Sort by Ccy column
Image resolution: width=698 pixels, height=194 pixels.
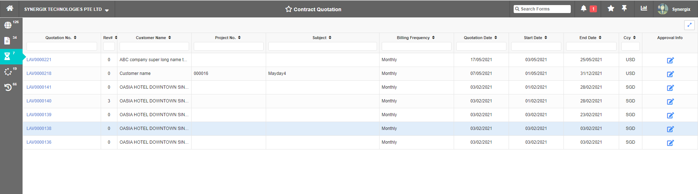(634, 38)
